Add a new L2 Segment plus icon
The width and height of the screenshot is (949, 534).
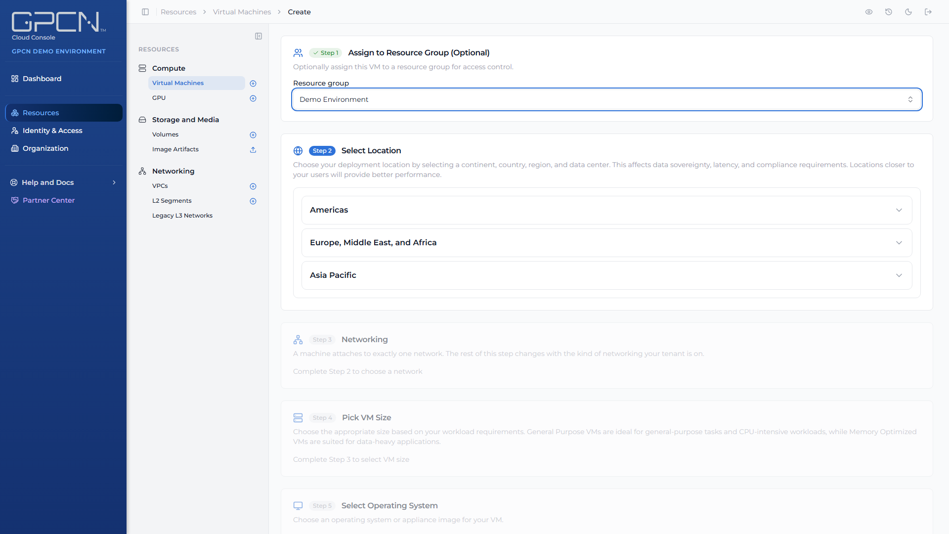click(x=253, y=201)
